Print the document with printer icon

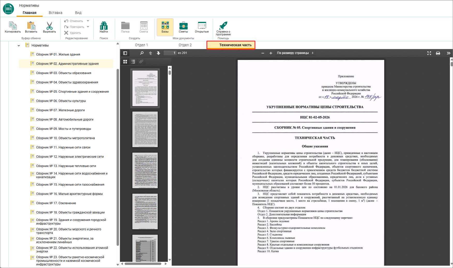(438, 53)
